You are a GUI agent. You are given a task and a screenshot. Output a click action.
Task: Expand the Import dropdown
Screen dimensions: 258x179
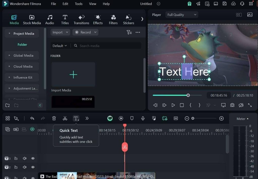pyautogui.click(x=60, y=32)
